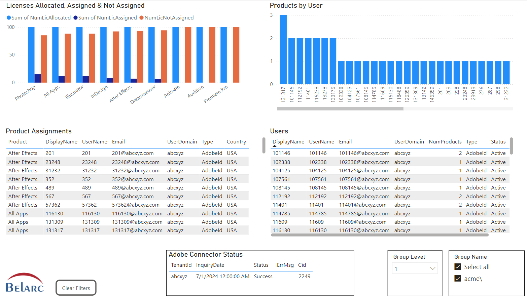Screen dimensions: 527x298
Task: Click the Photoshop allocated licenses bar
Action: [x=31, y=54]
